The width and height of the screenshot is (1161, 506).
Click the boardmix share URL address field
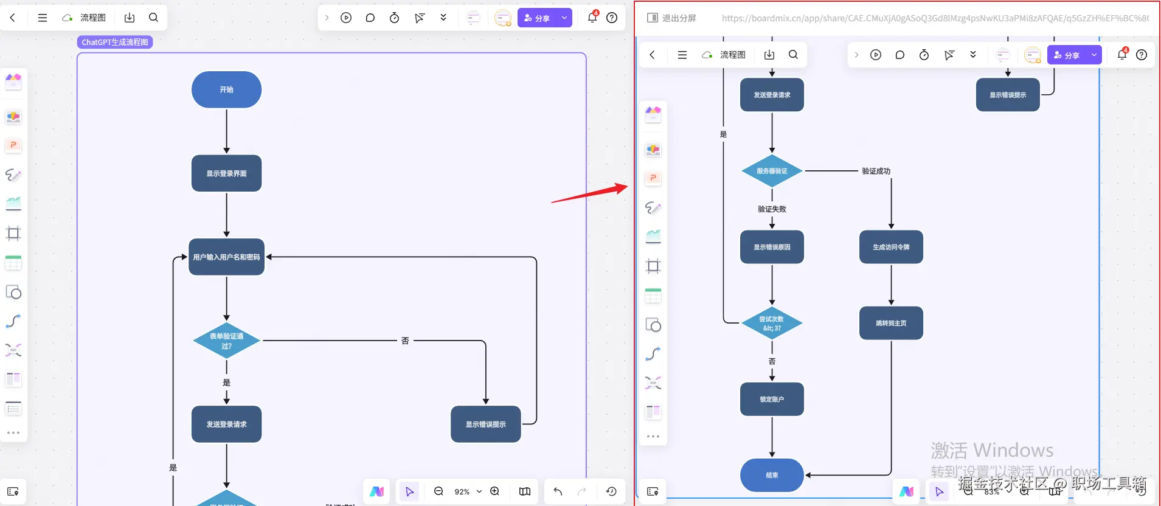pos(935,18)
